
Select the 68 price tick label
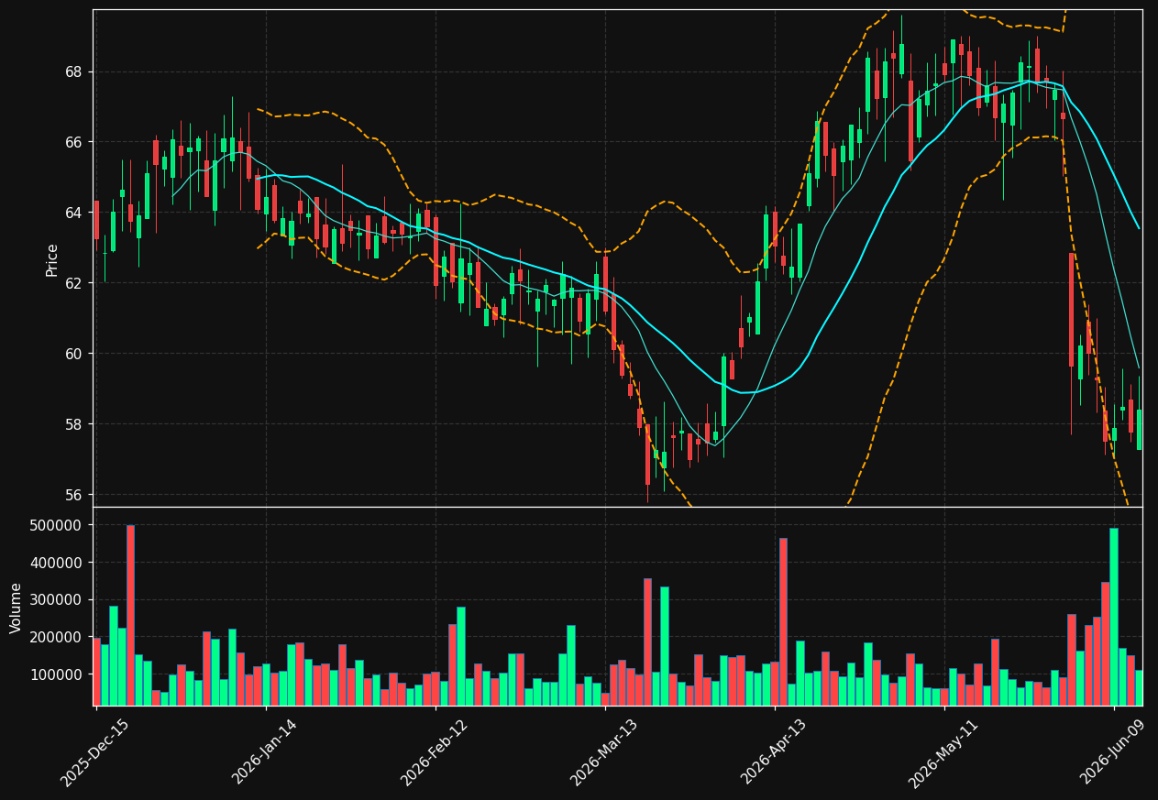[x=75, y=71]
